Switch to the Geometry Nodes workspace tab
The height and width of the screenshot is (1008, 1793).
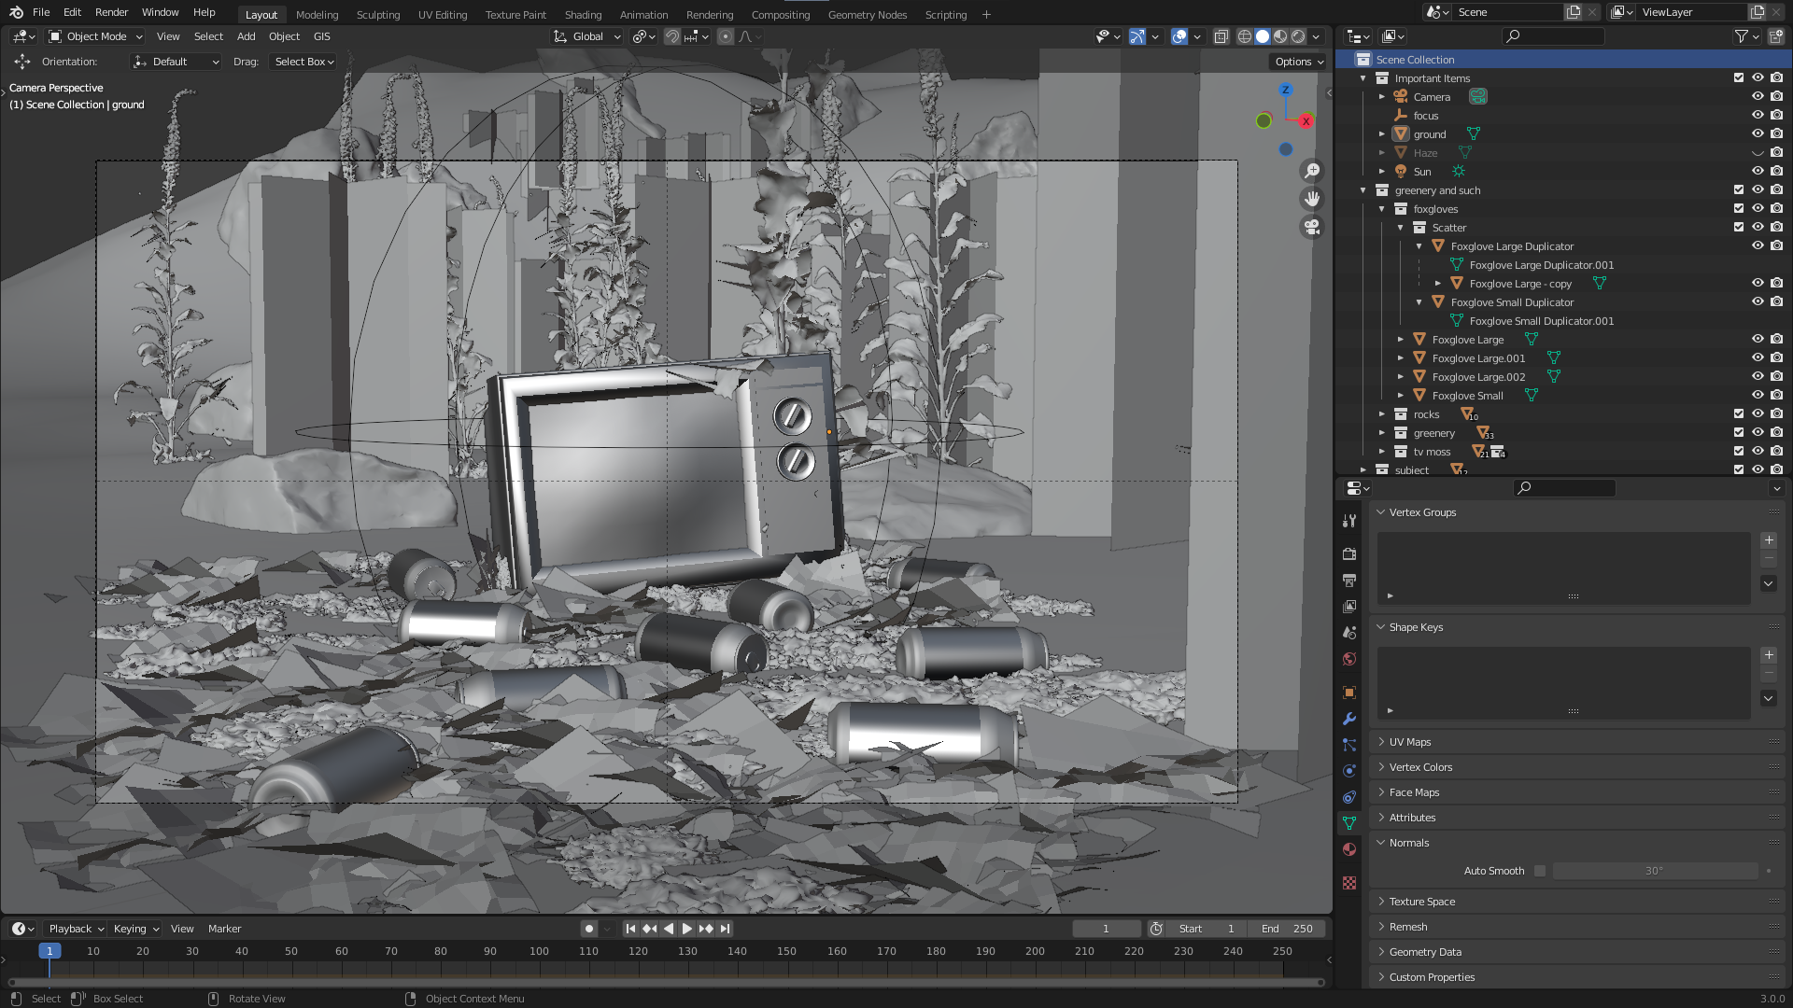(868, 15)
